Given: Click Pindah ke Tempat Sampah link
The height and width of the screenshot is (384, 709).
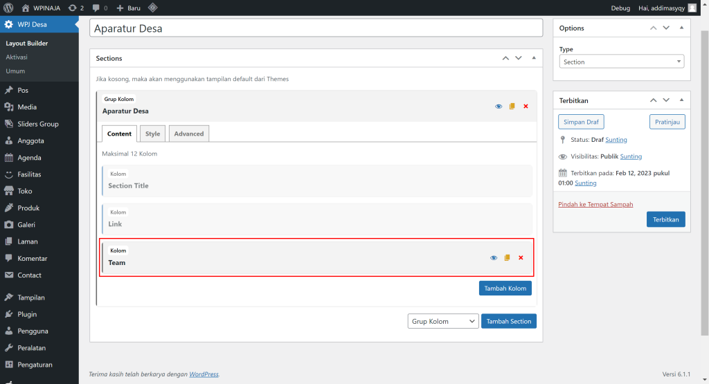Looking at the screenshot, I should click(595, 204).
